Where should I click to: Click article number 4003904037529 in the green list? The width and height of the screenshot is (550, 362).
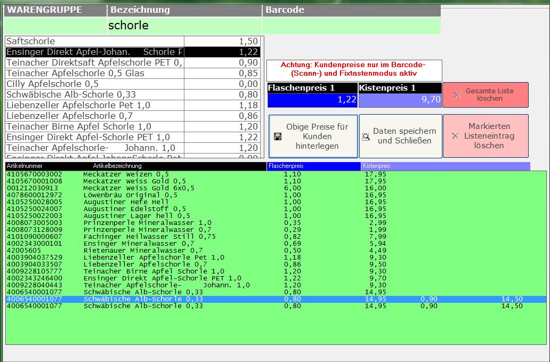tap(34, 258)
